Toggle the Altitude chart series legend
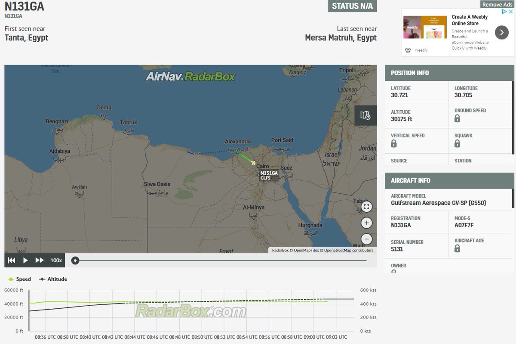516x344 pixels. tap(53, 279)
